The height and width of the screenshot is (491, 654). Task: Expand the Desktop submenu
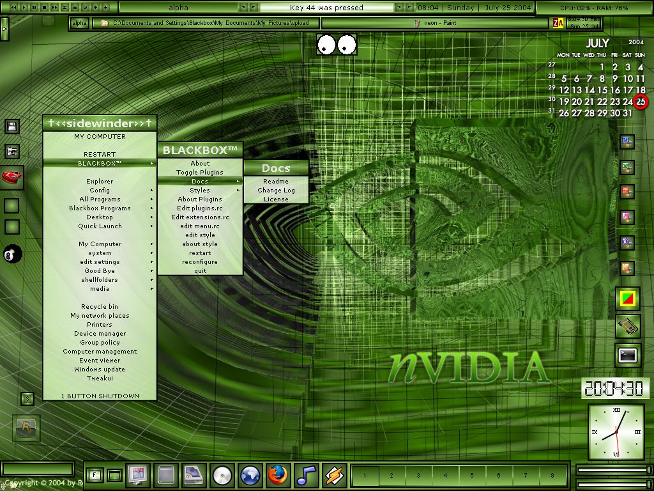(100, 217)
